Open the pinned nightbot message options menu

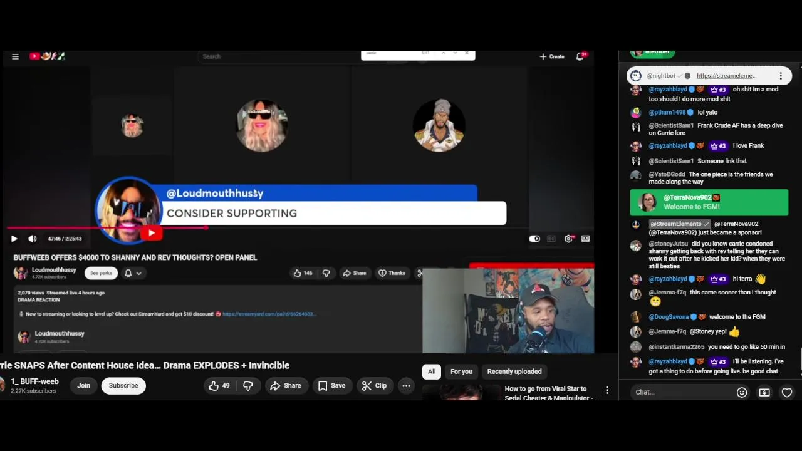pos(781,76)
